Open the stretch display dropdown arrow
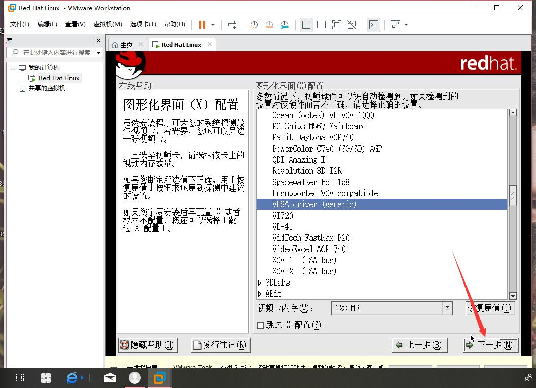Viewport: 536px width, 388px height. click(x=406, y=25)
